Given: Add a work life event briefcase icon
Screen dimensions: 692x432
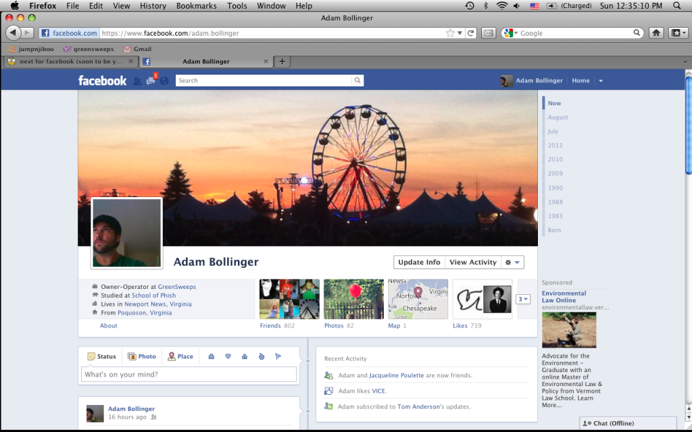Looking at the screenshot, I should coord(212,356).
